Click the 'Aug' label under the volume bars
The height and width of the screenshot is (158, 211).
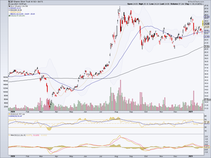[x=116, y=112]
